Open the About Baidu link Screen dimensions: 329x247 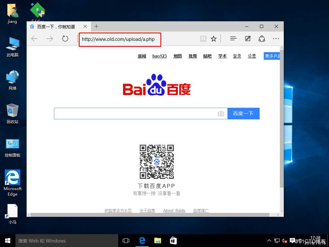pyautogui.click(x=174, y=210)
